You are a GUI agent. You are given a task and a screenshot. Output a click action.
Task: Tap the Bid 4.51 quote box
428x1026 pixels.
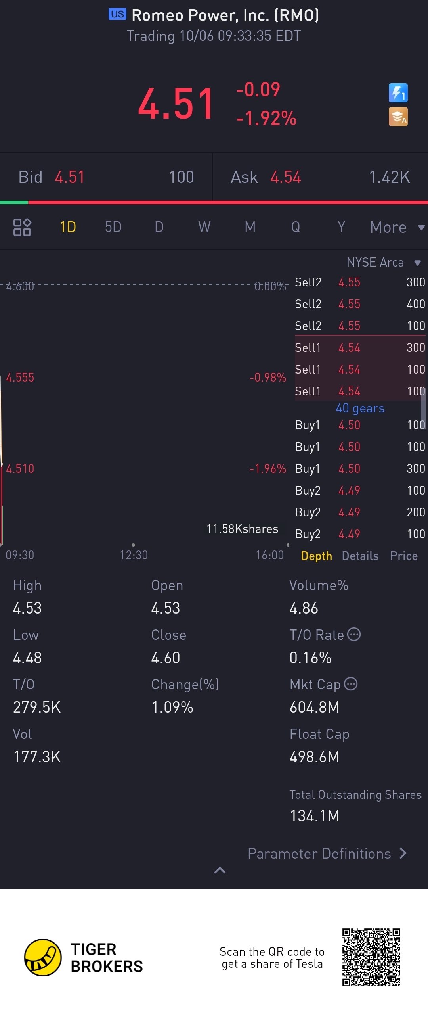click(106, 177)
